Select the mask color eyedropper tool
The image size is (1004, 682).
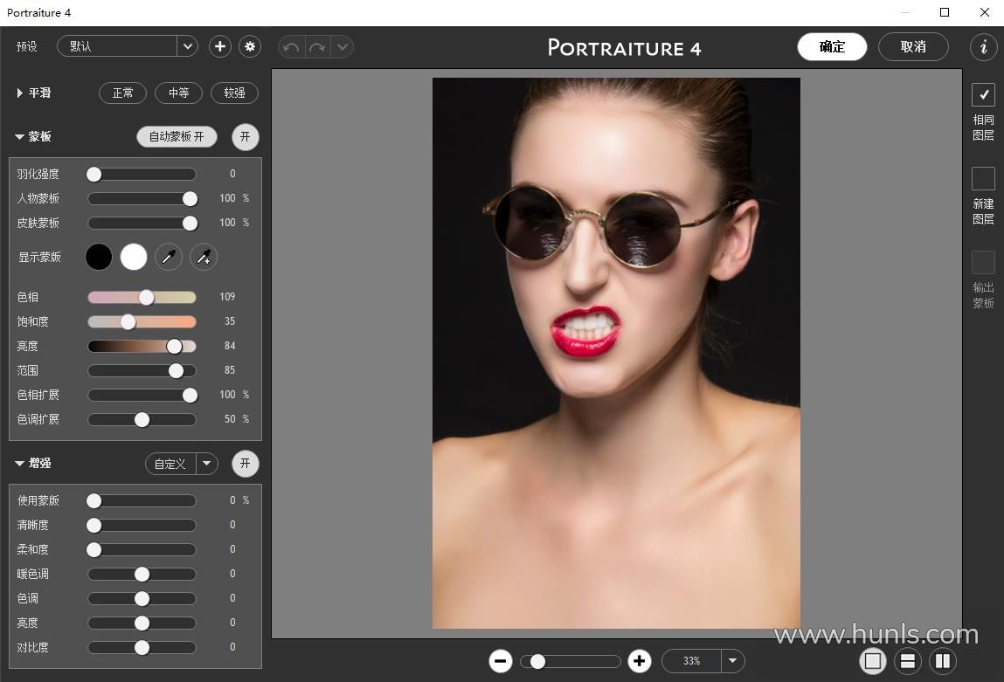pos(169,257)
